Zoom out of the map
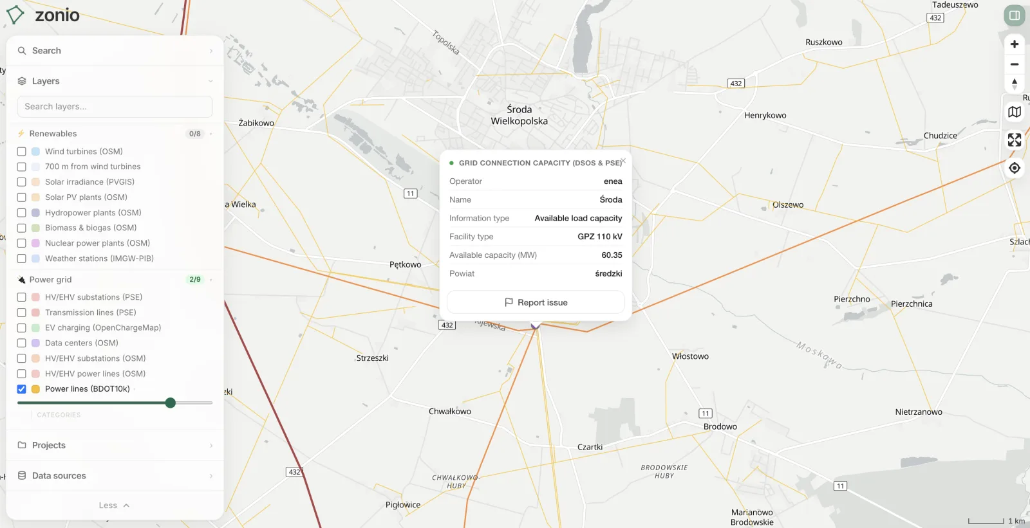Screen dimensions: 1030x528 pyautogui.click(x=1015, y=64)
